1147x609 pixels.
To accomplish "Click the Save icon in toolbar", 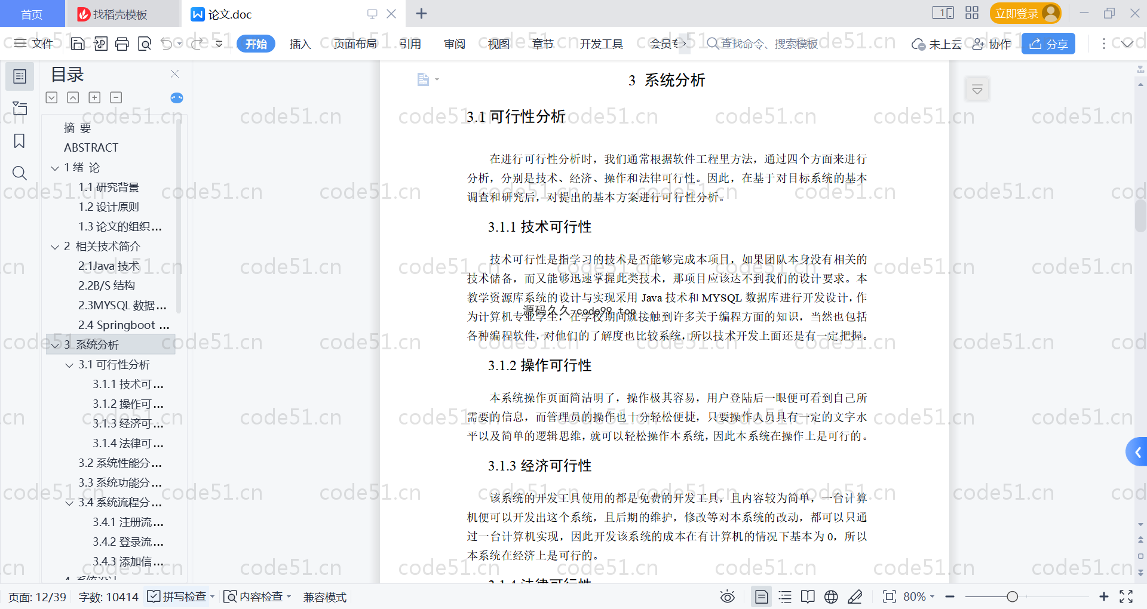I will click(x=78, y=44).
